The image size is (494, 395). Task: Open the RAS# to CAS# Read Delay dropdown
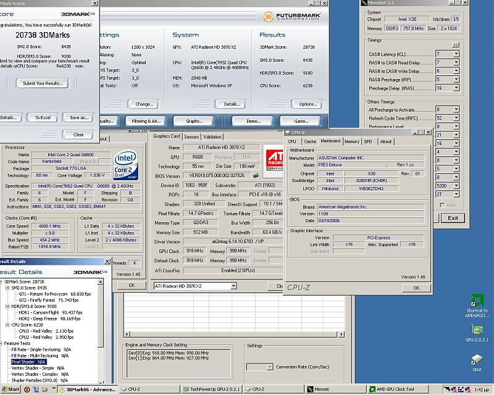point(456,62)
